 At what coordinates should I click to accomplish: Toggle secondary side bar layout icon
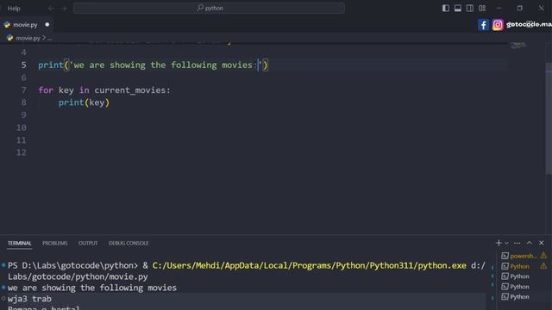click(469, 8)
